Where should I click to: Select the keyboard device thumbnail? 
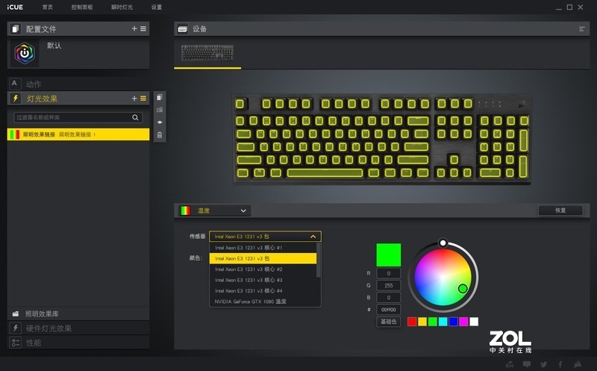[207, 52]
